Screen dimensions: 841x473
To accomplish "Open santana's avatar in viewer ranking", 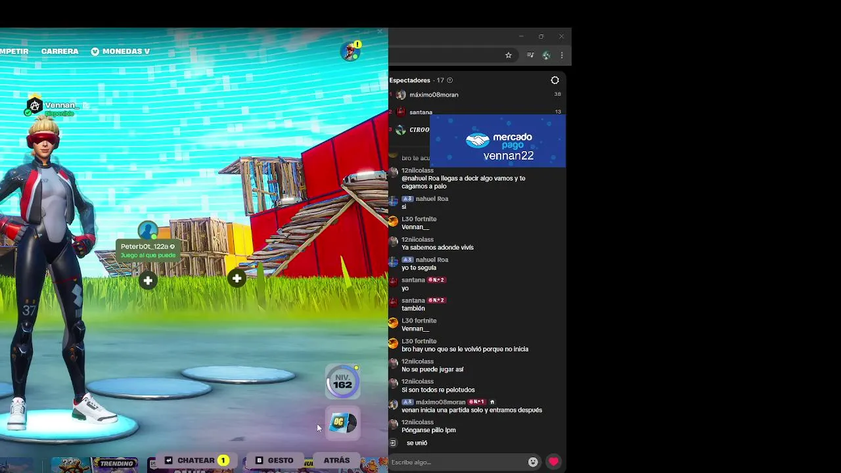I will pyautogui.click(x=401, y=112).
